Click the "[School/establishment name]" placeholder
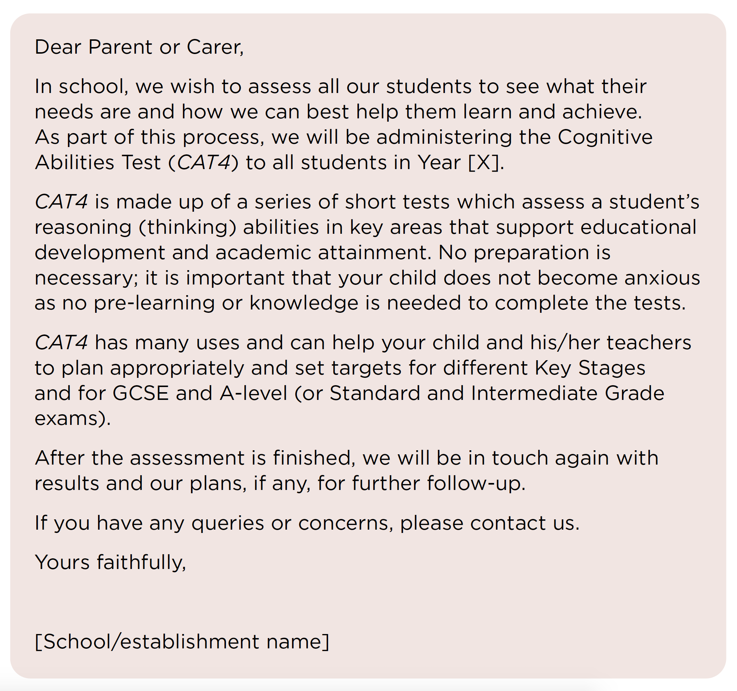This screenshot has height=691, width=737. point(181,641)
